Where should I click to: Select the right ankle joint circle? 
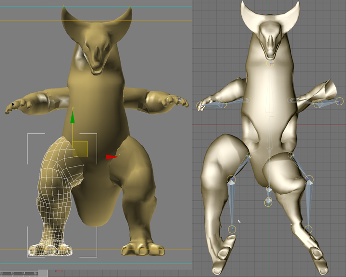point(308,229)
